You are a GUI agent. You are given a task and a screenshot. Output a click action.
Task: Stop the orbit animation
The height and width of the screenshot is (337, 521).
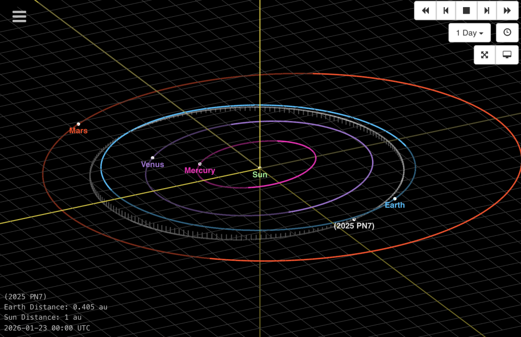pyautogui.click(x=466, y=11)
